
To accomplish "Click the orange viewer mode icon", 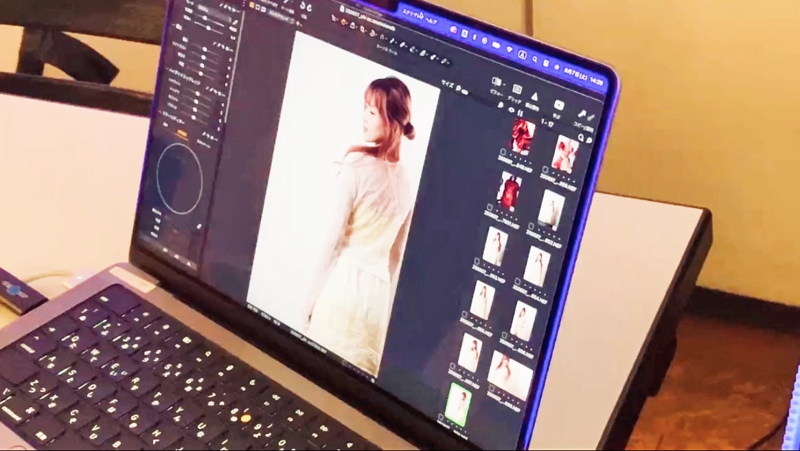I will click(252, 5).
